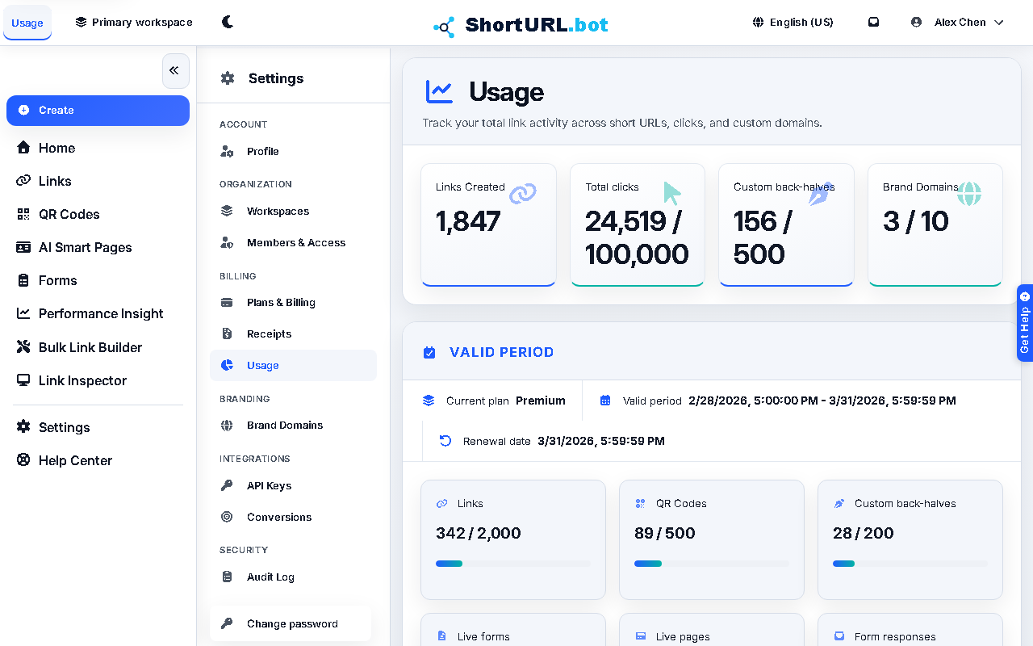This screenshot has width=1033, height=646.
Task: Click the Links Created stat card
Action: point(488,225)
